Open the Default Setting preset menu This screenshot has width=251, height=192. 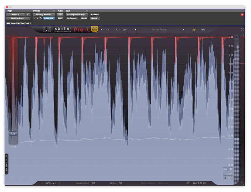(x=159, y=29)
